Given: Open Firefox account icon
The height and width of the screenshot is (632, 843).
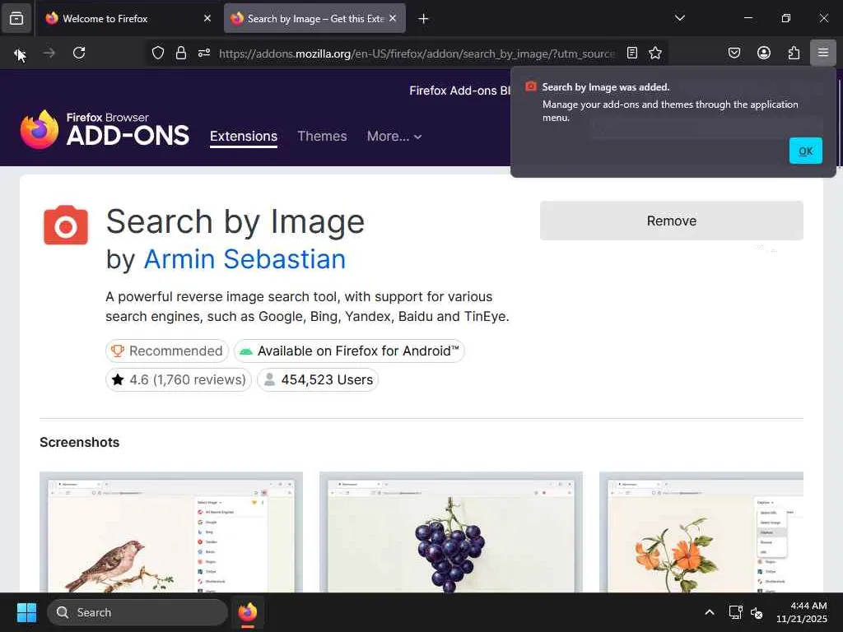Looking at the screenshot, I should 763,53.
